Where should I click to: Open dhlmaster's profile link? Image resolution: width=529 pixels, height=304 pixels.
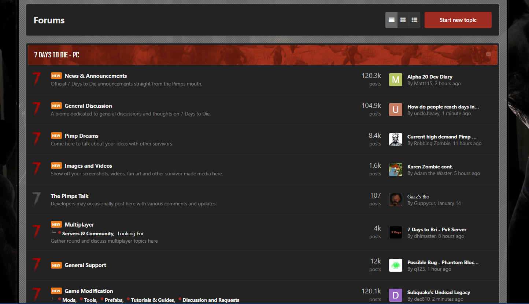click(425, 236)
